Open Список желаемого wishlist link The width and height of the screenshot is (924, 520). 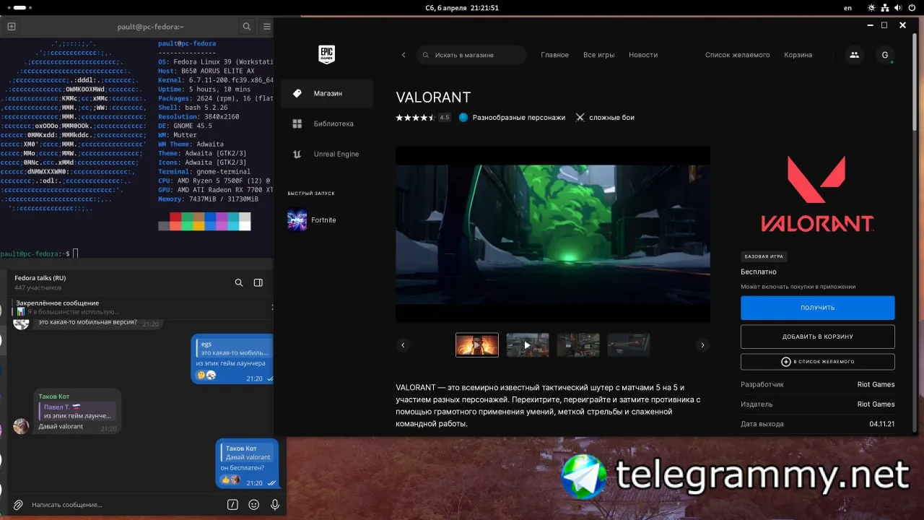[x=738, y=55]
